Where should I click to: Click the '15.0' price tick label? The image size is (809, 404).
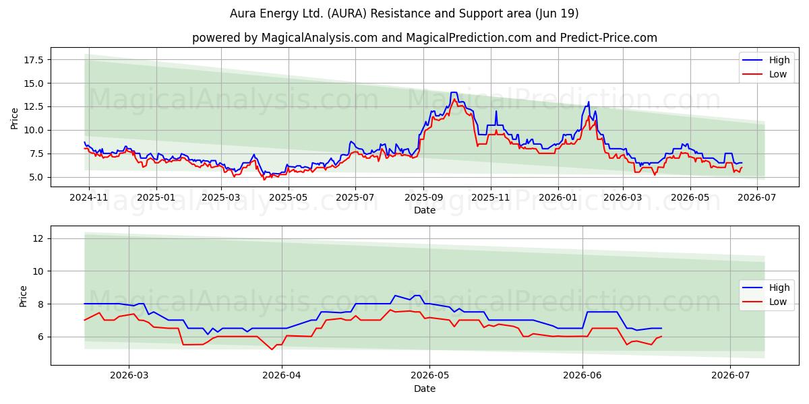34,83
